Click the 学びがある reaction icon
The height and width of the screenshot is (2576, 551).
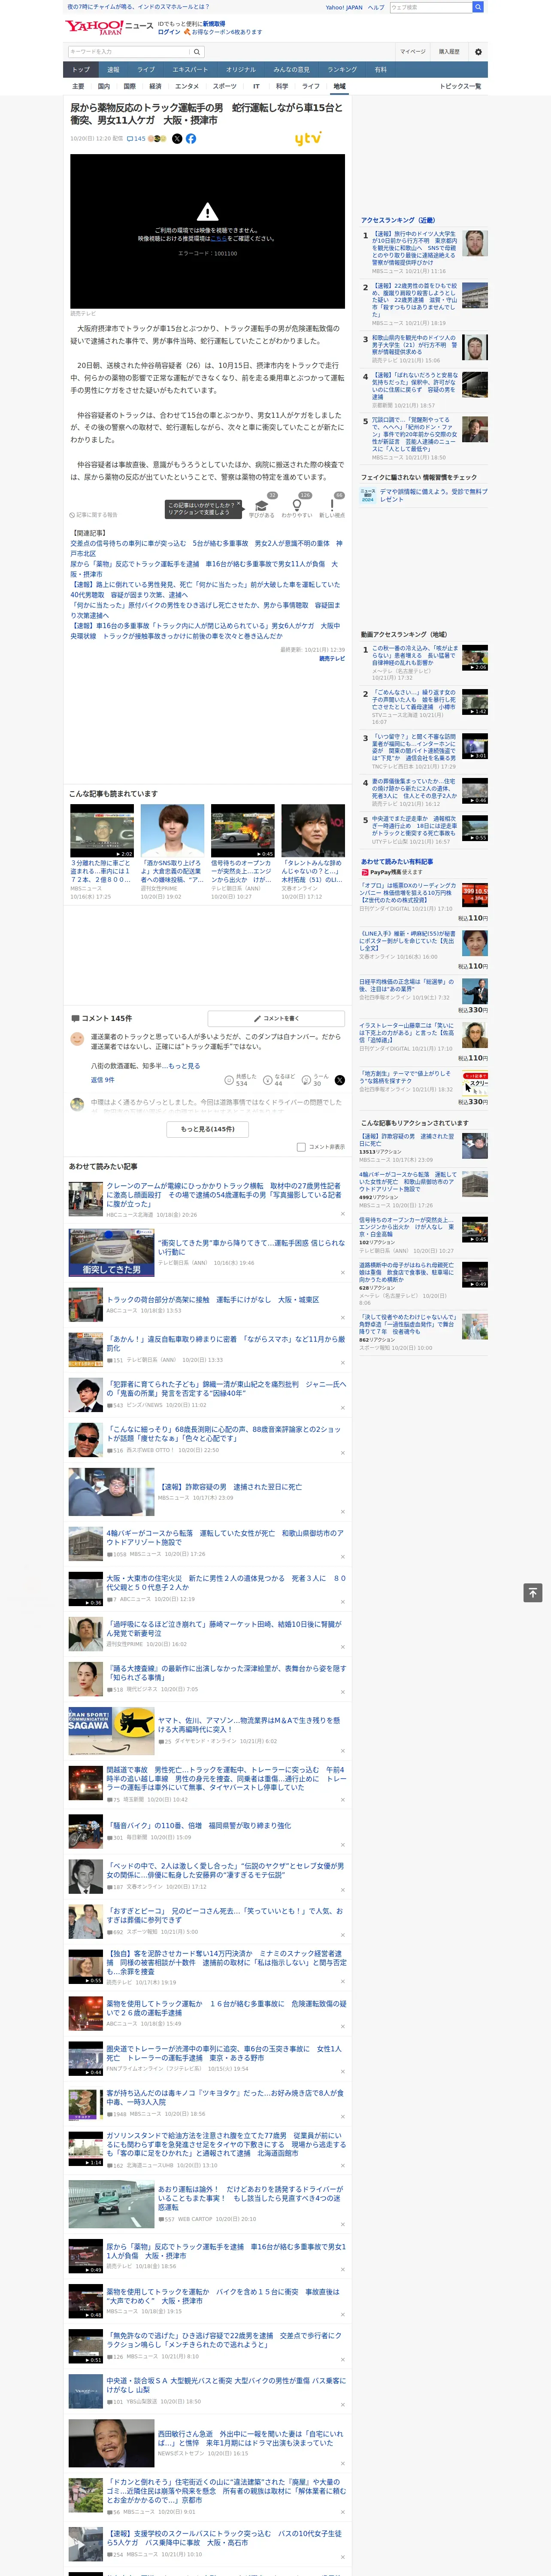point(262,506)
